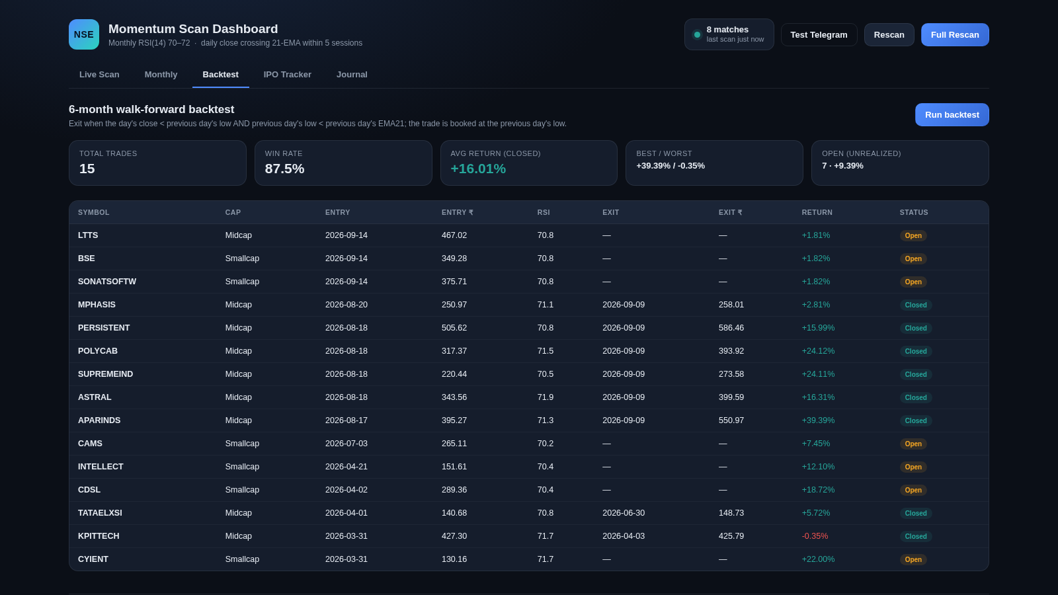Click the STATUS column header

(x=914, y=212)
